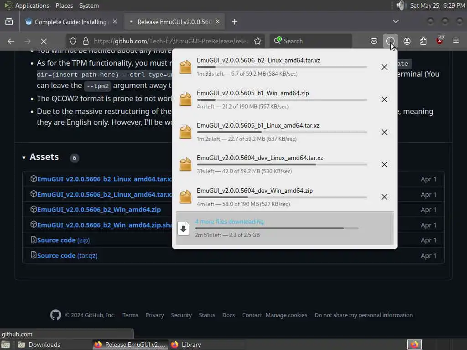Viewport: 467px width, 350px height.
Task: Close the 'Release EmuGUI' tab
Action: pyautogui.click(x=218, y=22)
